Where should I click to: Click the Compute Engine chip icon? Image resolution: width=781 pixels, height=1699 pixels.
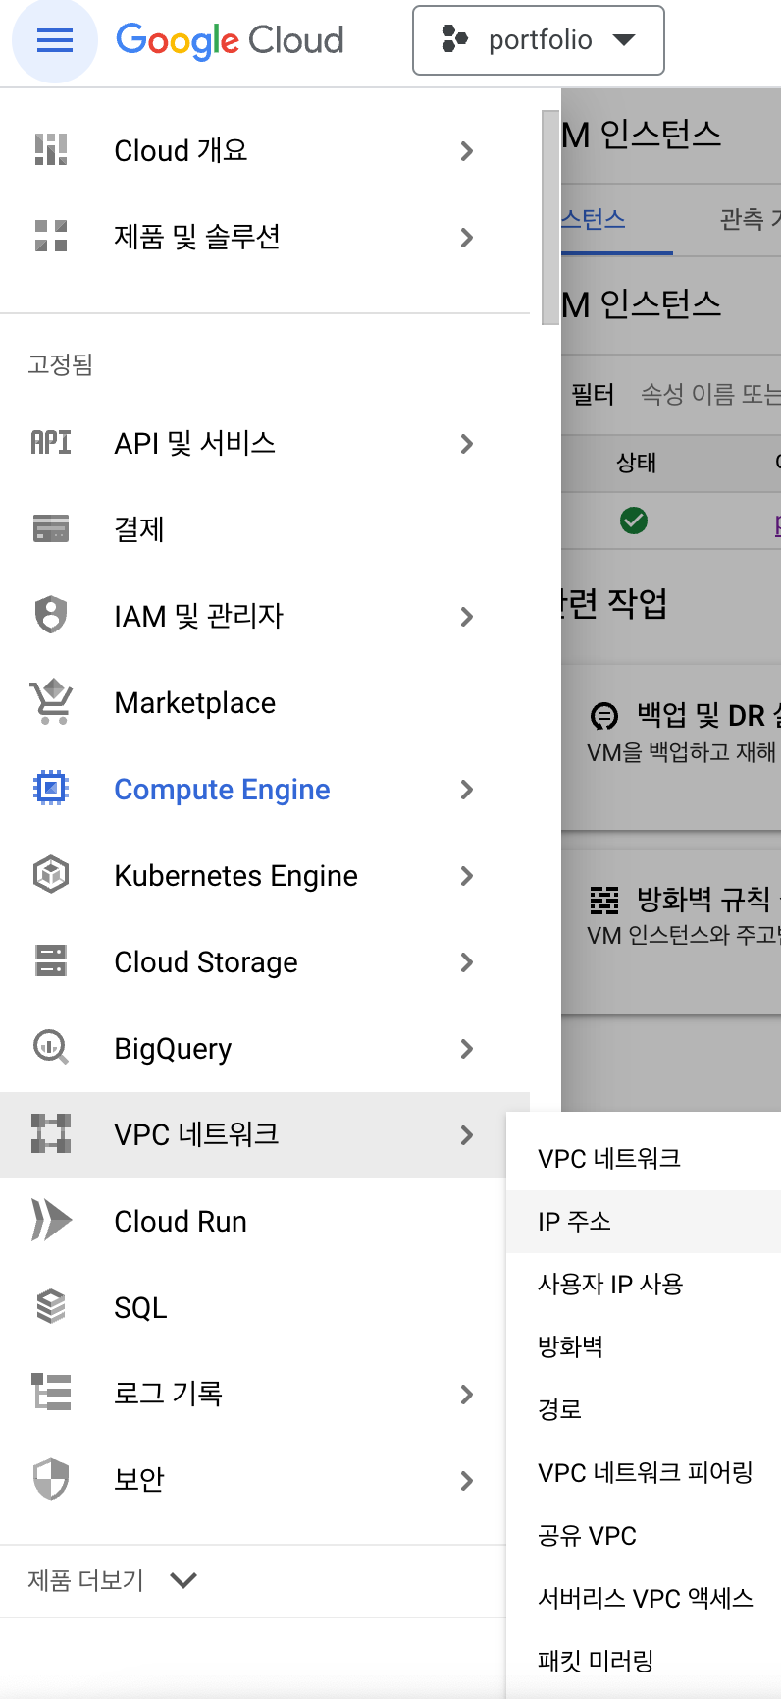51,789
